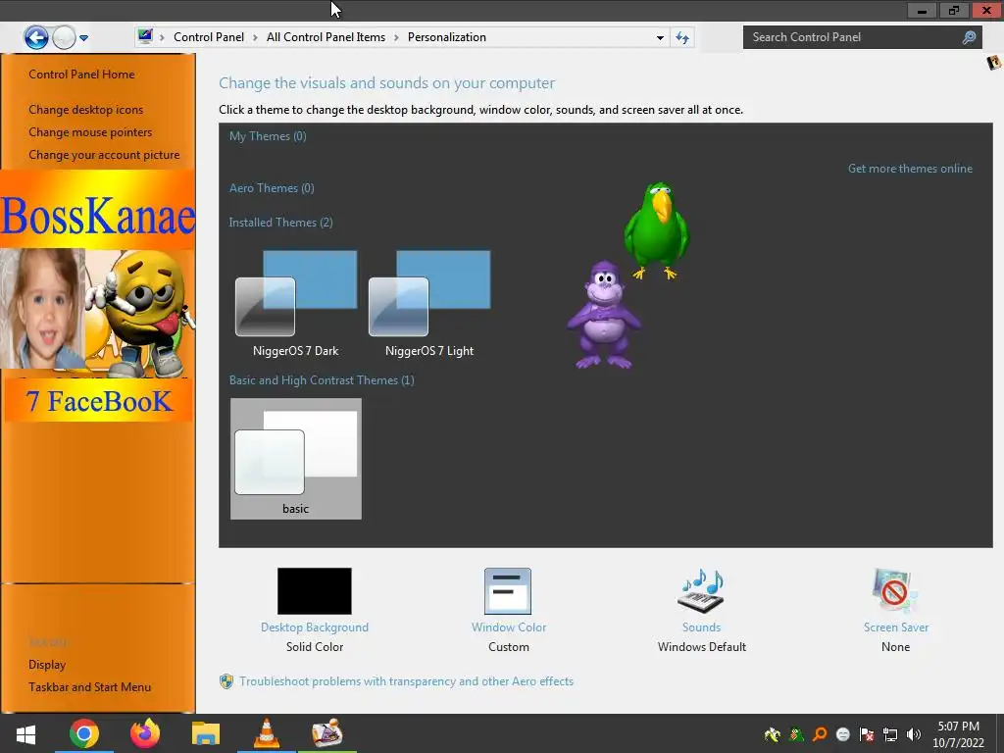Click the Window Color text link
This screenshot has width=1004, height=753.
coord(509,627)
